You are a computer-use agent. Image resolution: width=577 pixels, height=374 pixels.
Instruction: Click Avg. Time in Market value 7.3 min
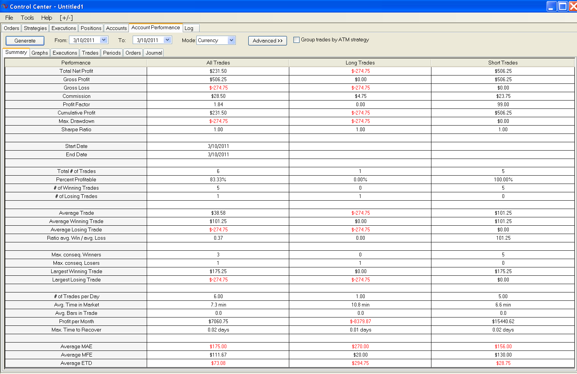(218, 305)
